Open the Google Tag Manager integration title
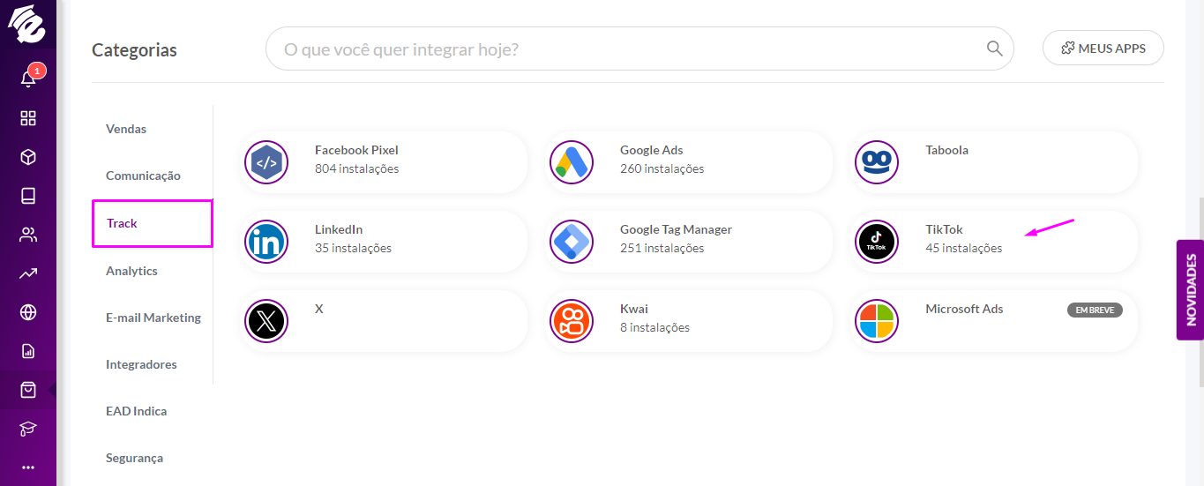This screenshot has height=486, width=1204. coord(676,229)
